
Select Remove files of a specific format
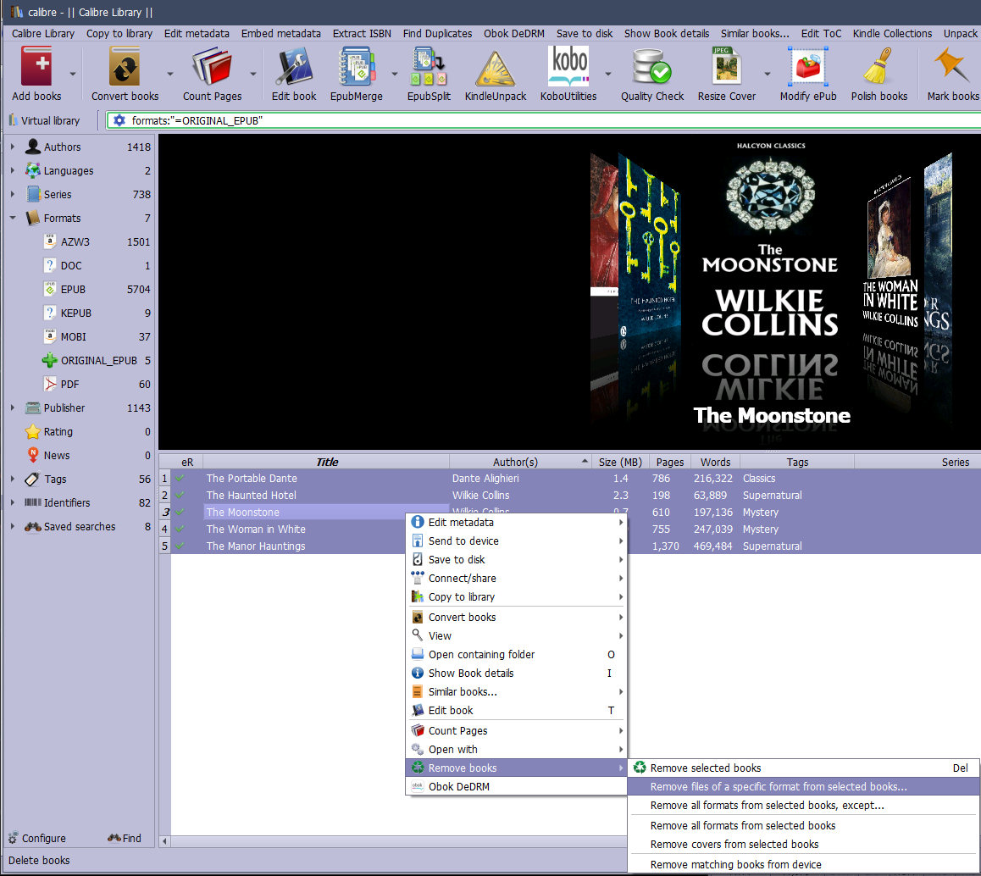(x=778, y=787)
